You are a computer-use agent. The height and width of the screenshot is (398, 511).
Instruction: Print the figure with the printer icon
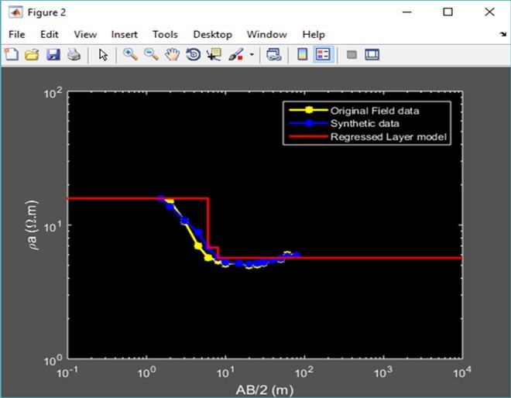tap(74, 55)
